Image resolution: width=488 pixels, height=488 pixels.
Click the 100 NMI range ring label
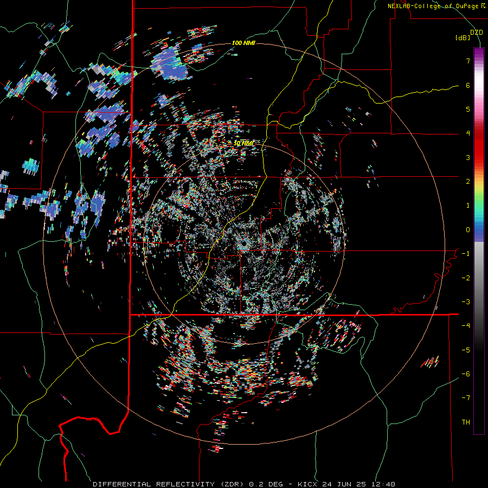(243, 43)
